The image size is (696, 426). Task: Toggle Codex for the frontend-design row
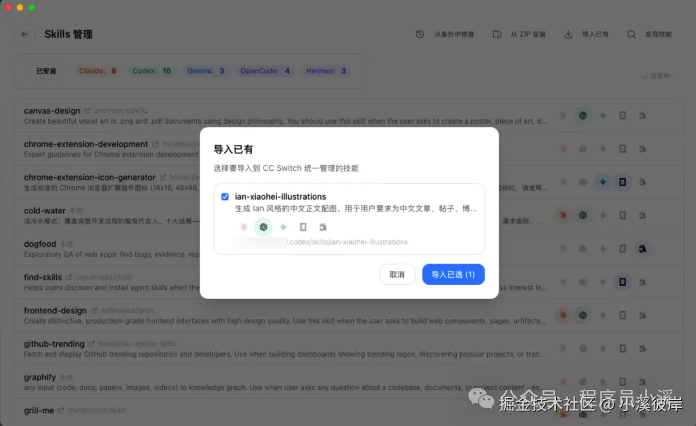pyautogui.click(x=583, y=315)
